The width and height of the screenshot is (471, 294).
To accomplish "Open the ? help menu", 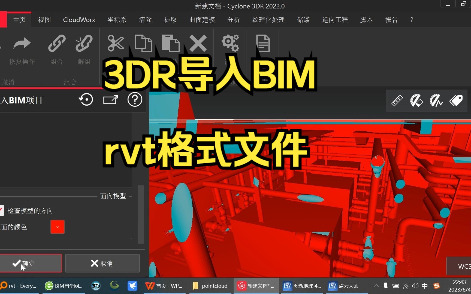I will coord(412,20).
